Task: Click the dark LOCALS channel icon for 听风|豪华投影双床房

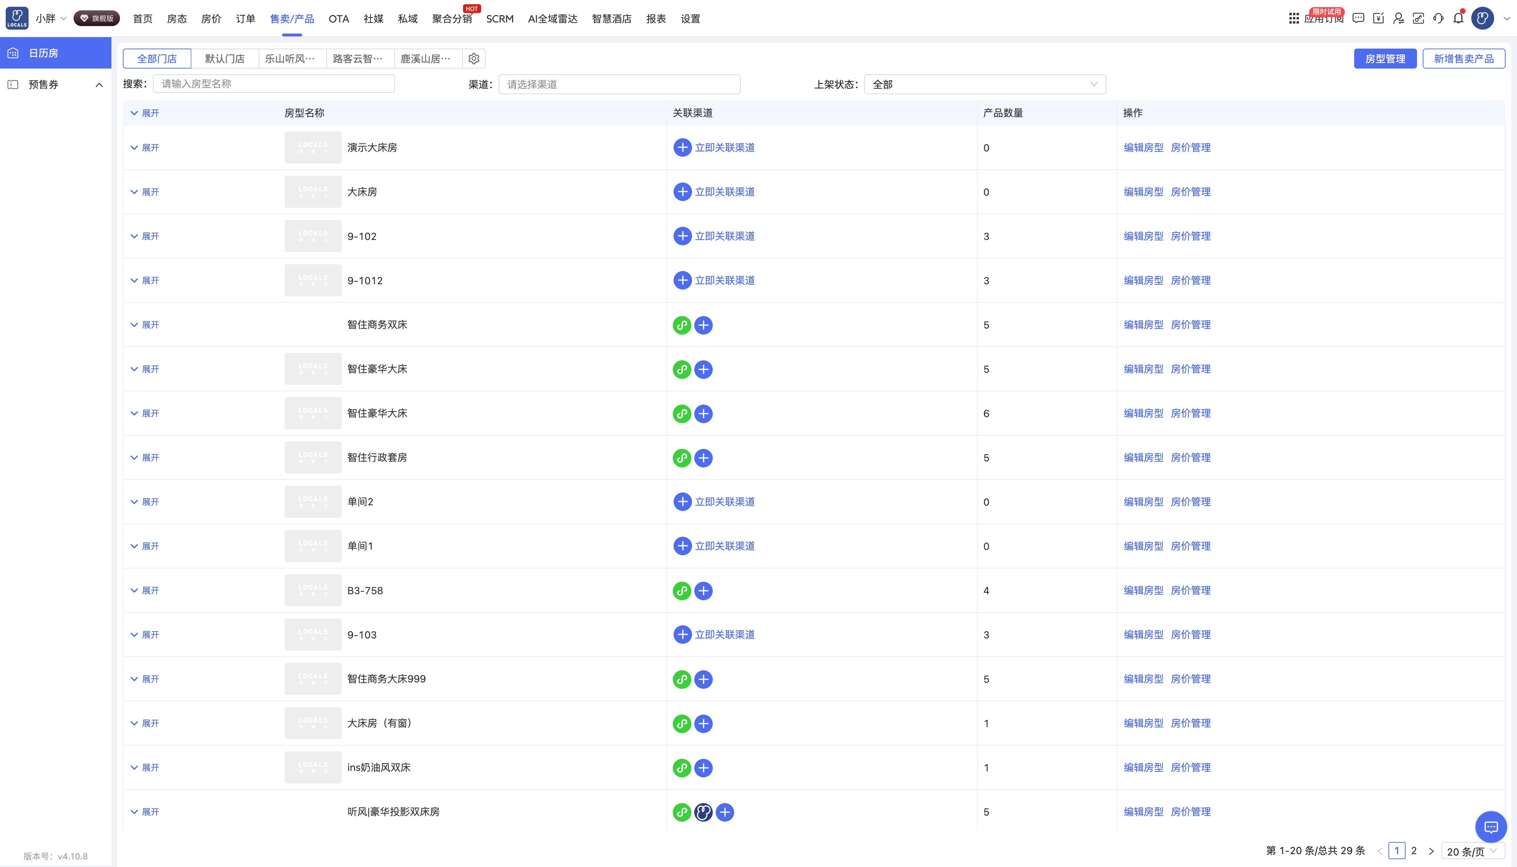Action: 703,812
